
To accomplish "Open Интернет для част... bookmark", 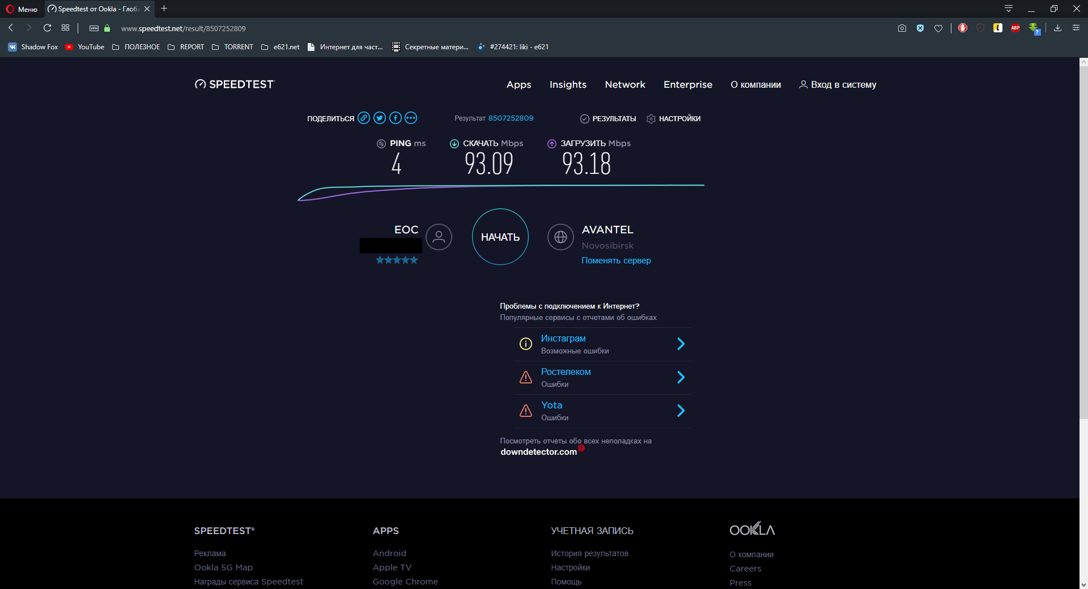I will click(x=345, y=47).
